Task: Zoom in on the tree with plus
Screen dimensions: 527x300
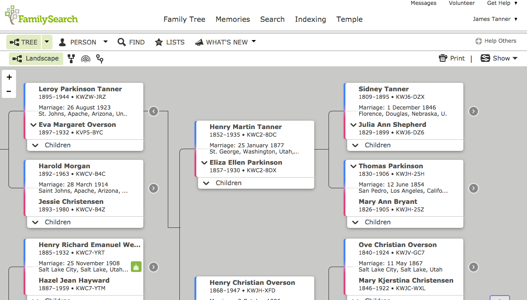Action: click(9, 77)
